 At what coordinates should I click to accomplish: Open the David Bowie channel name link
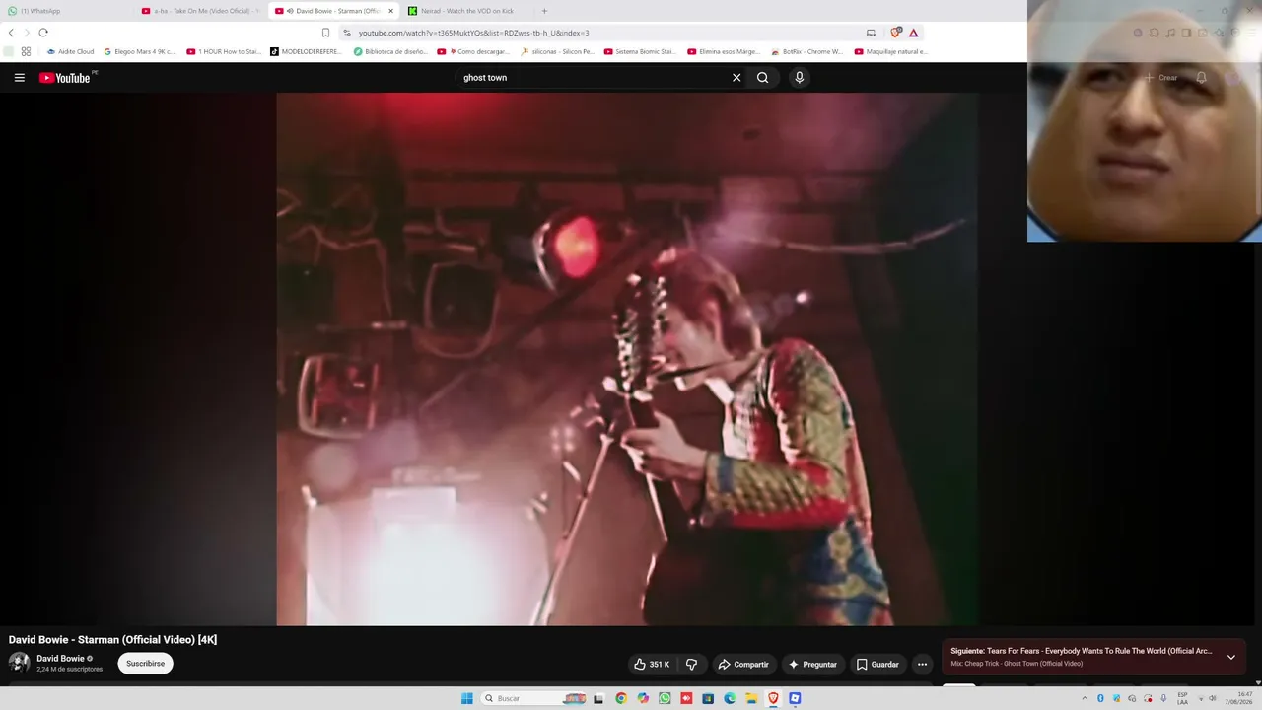60,659
